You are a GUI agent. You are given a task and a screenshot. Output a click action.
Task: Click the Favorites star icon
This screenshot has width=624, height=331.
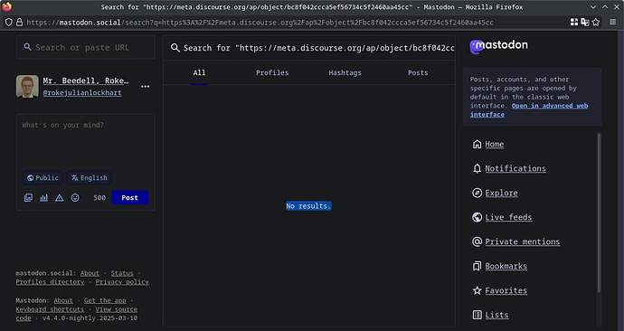pyautogui.click(x=477, y=290)
